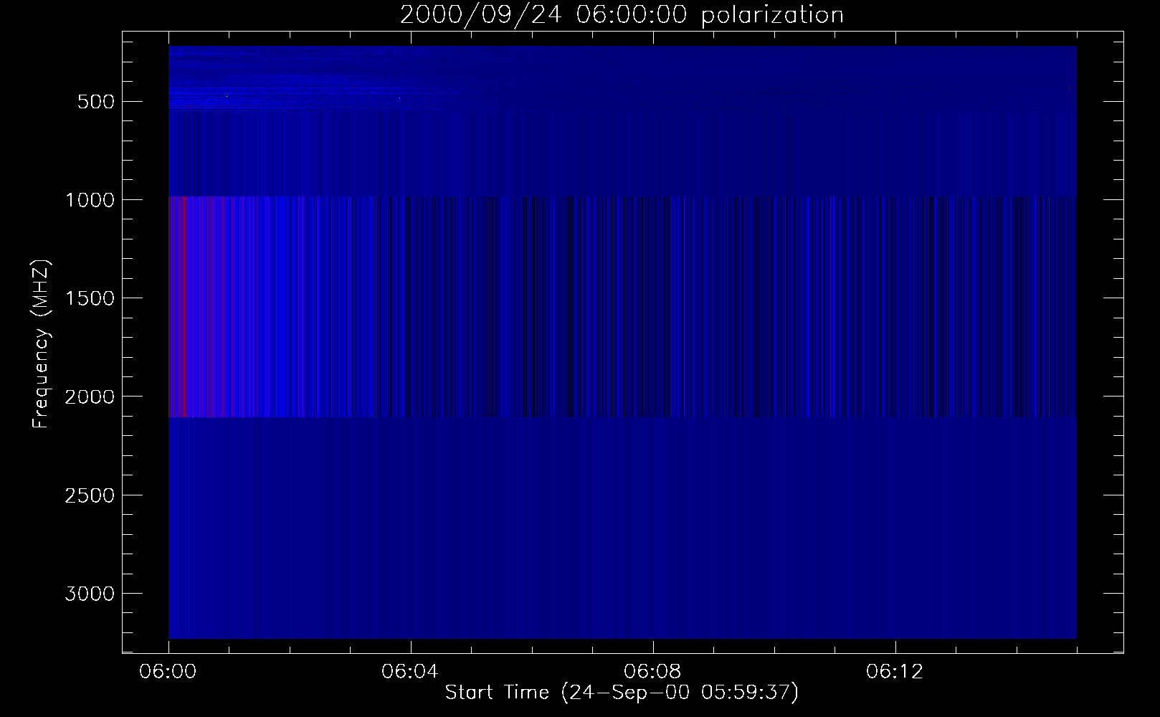This screenshot has height=717, width=1160.
Task: Click the 06:12 time tick label
Action: coord(895,672)
